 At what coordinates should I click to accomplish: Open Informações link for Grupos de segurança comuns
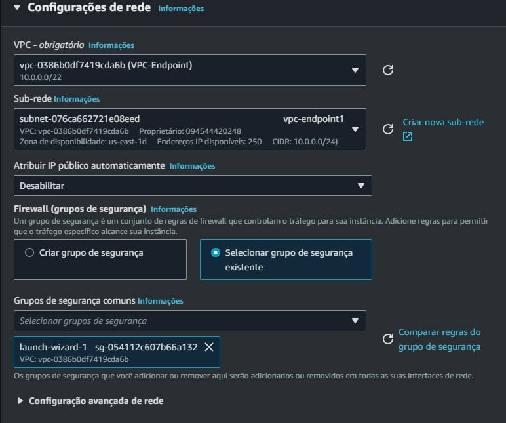click(x=161, y=301)
